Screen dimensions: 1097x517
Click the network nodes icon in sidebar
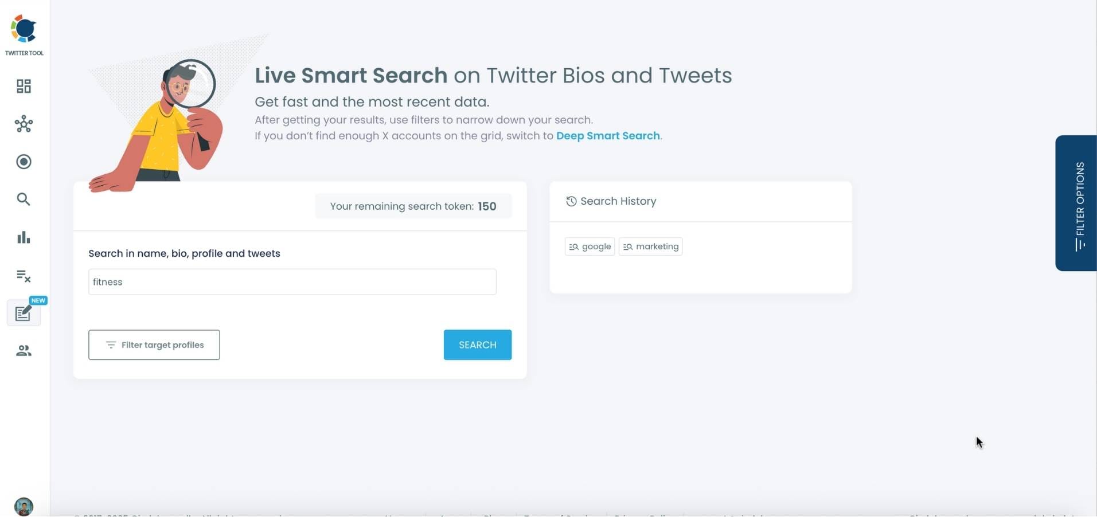click(24, 124)
